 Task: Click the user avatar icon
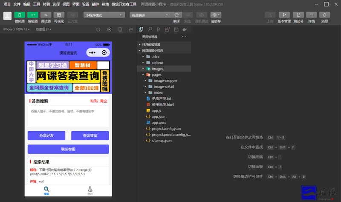(x=7, y=16)
